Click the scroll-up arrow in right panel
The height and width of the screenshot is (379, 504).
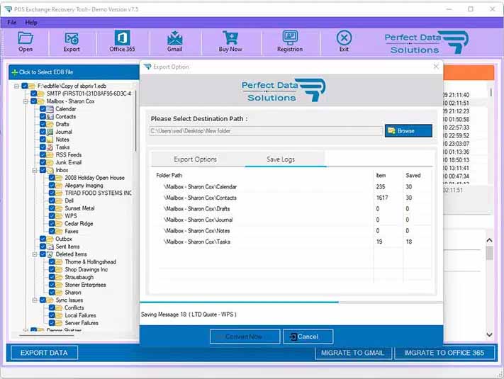[x=489, y=240]
